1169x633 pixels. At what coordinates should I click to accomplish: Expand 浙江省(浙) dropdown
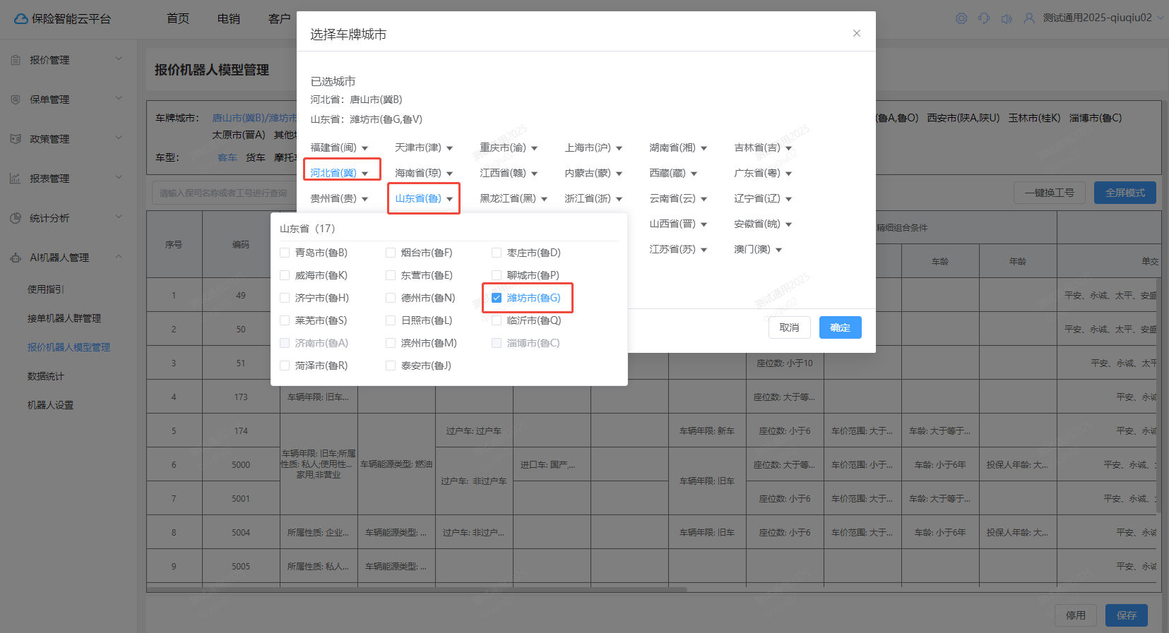[x=593, y=198]
